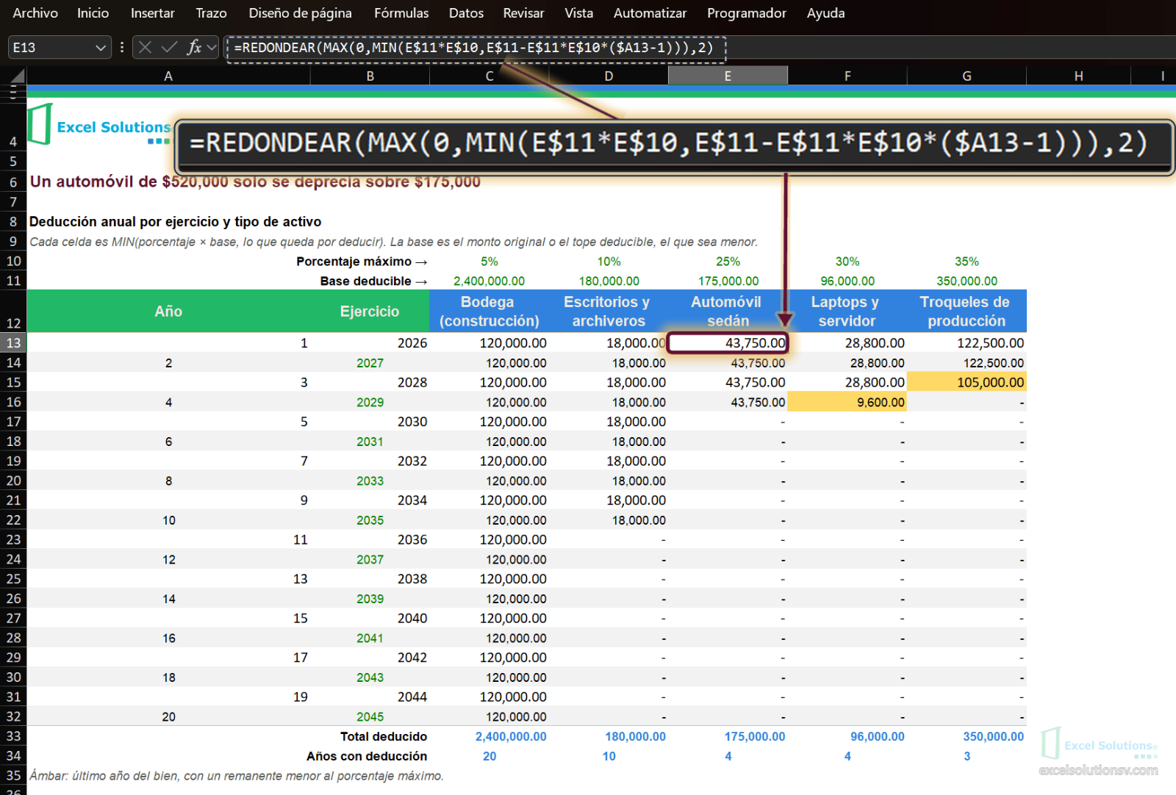Select the ejercicio 2026 cell
The image size is (1176, 795).
click(370, 343)
